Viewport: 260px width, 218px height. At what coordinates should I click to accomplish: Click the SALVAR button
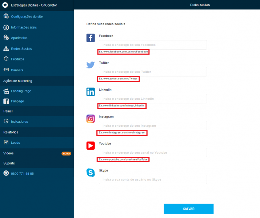coord(188,209)
